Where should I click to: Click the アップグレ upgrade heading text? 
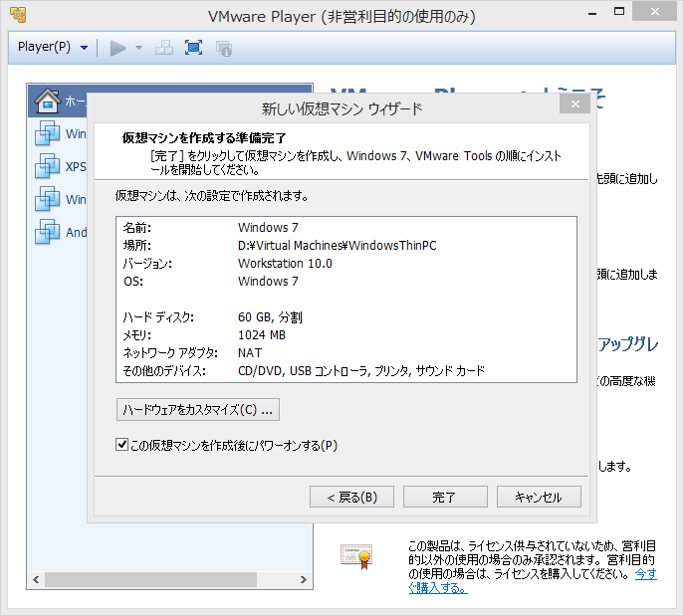click(x=627, y=344)
